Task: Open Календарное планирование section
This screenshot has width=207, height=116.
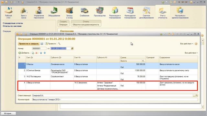Action: pos(130,13)
